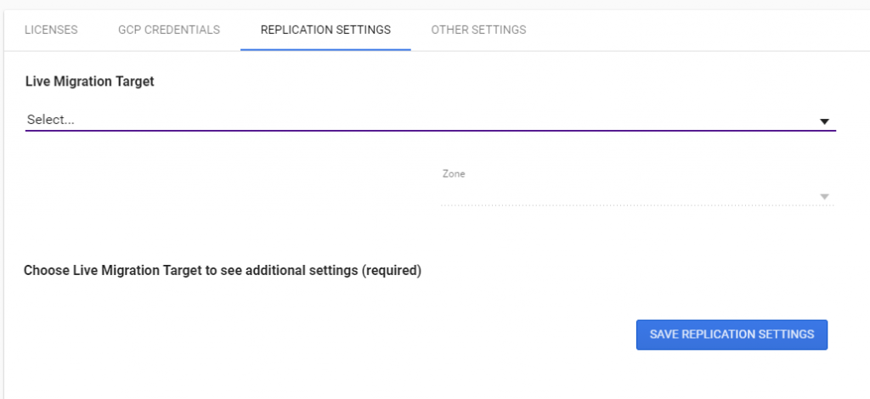This screenshot has width=870, height=399.
Task: Click the "Live Migration Target" heading
Action: 90,81
